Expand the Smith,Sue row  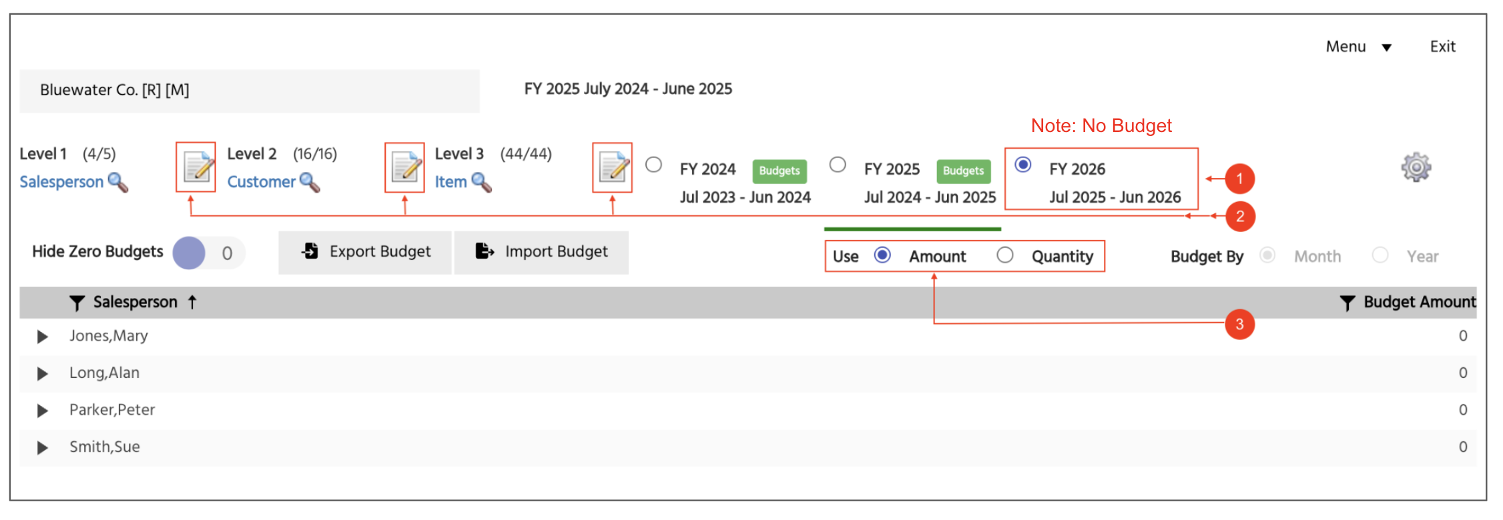[x=42, y=448]
